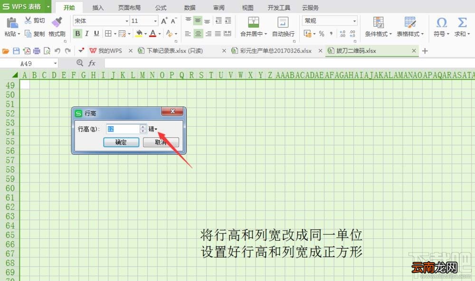Activate the Format Painter (格式刷) brush
This screenshot has height=281, width=475.
tap(57, 22)
